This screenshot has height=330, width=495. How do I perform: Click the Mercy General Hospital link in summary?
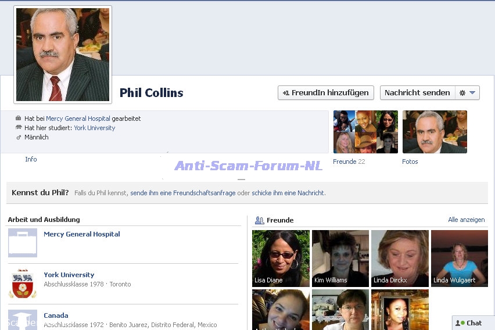tap(78, 119)
